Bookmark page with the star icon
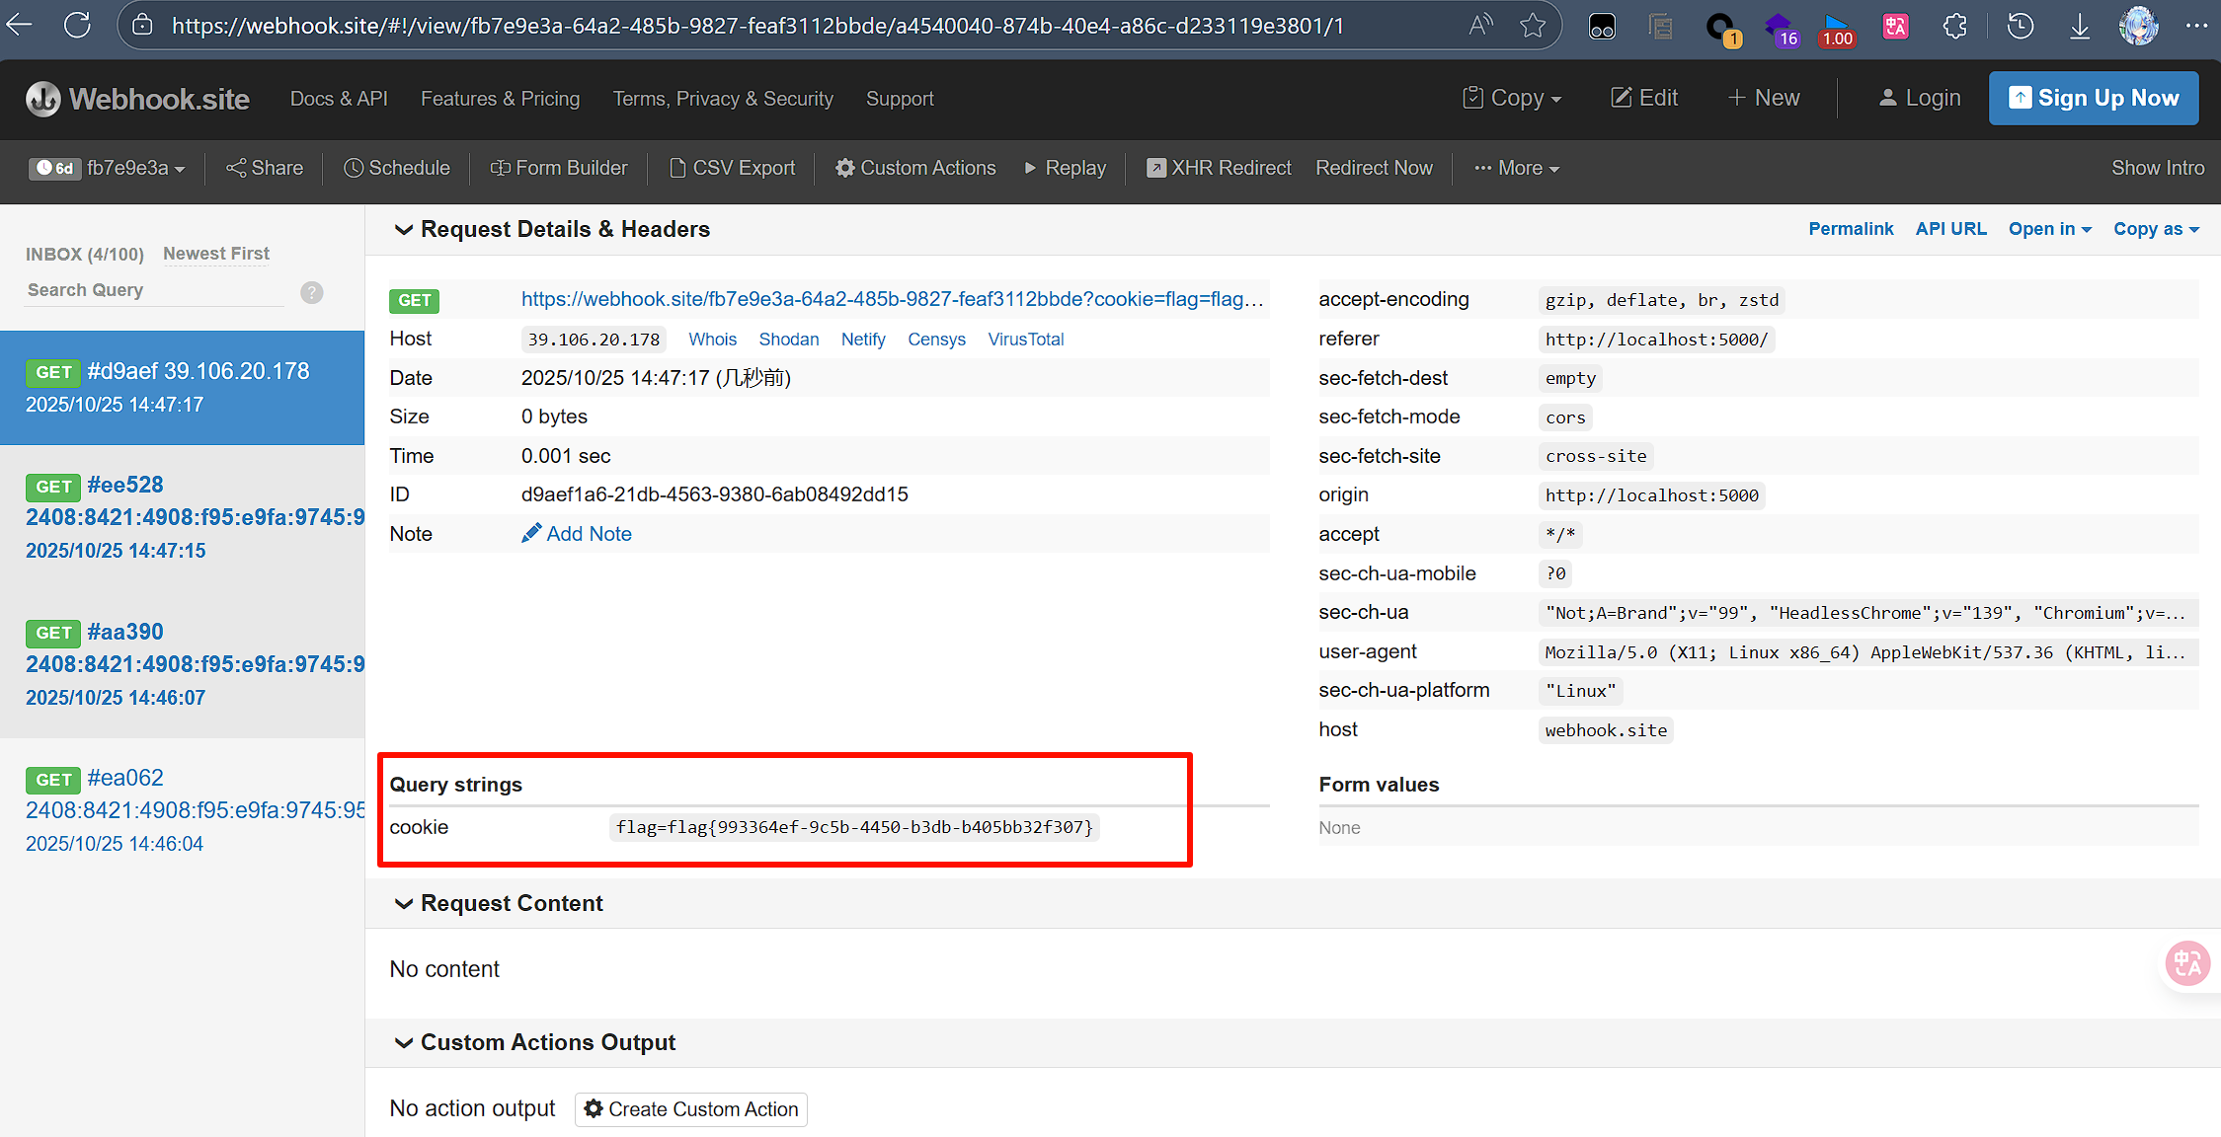Viewport: 2221px width, 1137px height. [1533, 26]
